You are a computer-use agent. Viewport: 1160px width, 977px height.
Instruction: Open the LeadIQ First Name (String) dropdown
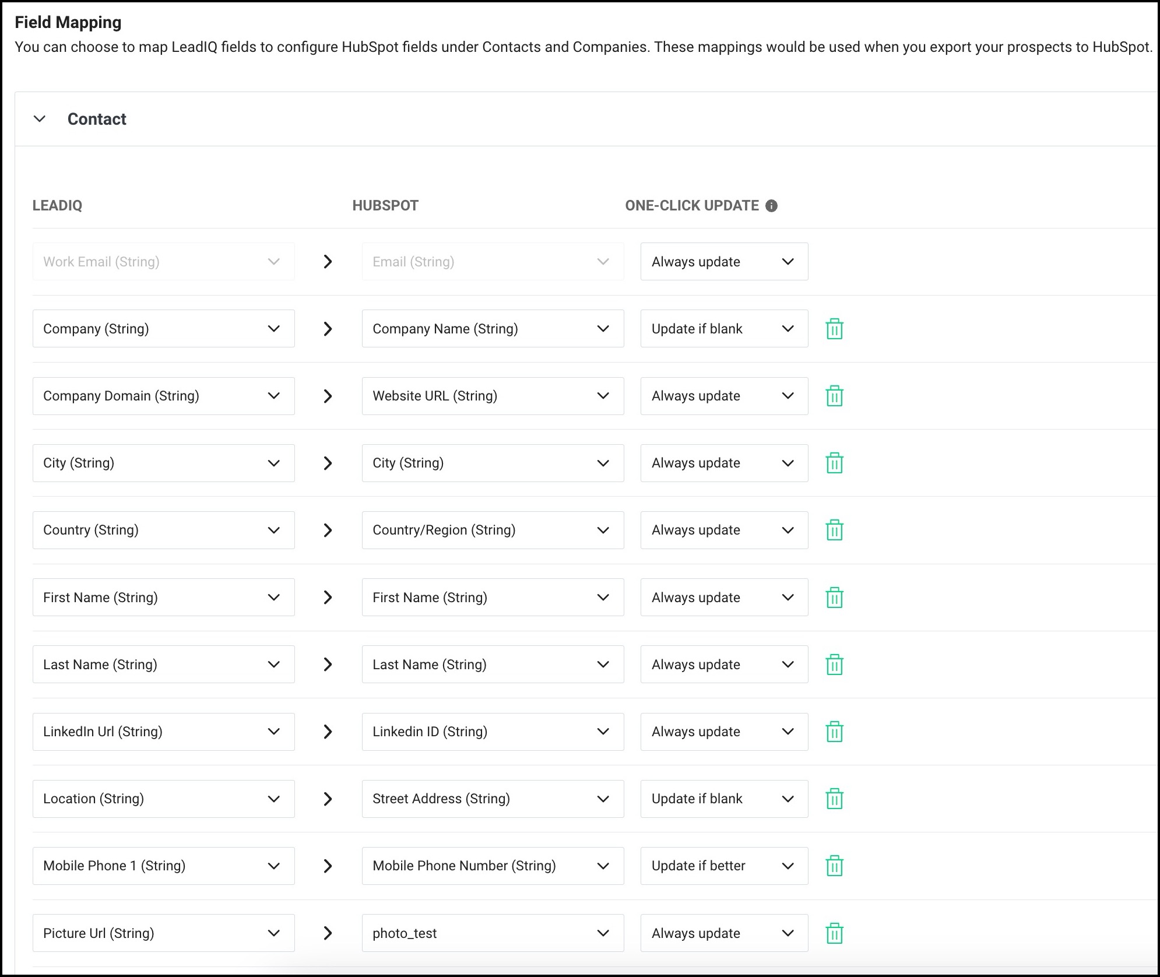(164, 598)
